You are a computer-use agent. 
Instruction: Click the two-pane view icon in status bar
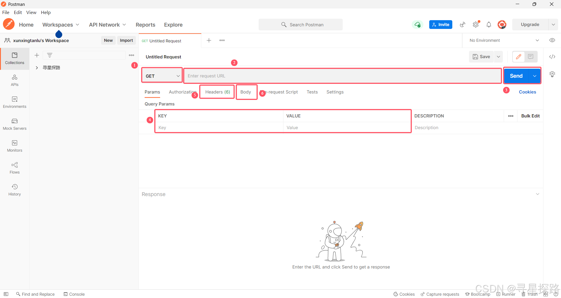(x=546, y=294)
